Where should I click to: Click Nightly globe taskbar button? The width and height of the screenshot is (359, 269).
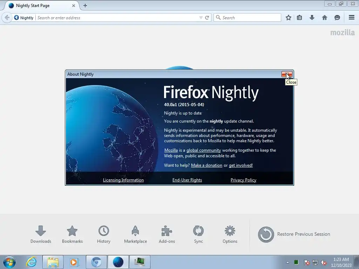pyautogui.click(x=118, y=262)
